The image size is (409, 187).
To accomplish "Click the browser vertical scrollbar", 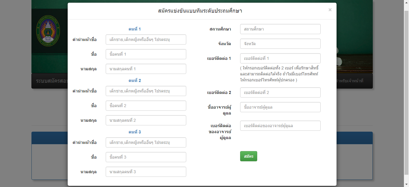I will [x=406, y=90].
